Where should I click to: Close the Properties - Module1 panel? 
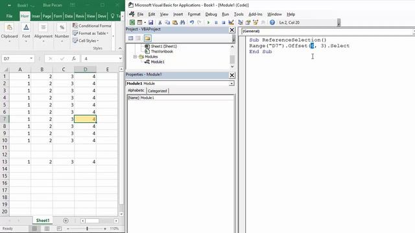[x=232, y=75]
